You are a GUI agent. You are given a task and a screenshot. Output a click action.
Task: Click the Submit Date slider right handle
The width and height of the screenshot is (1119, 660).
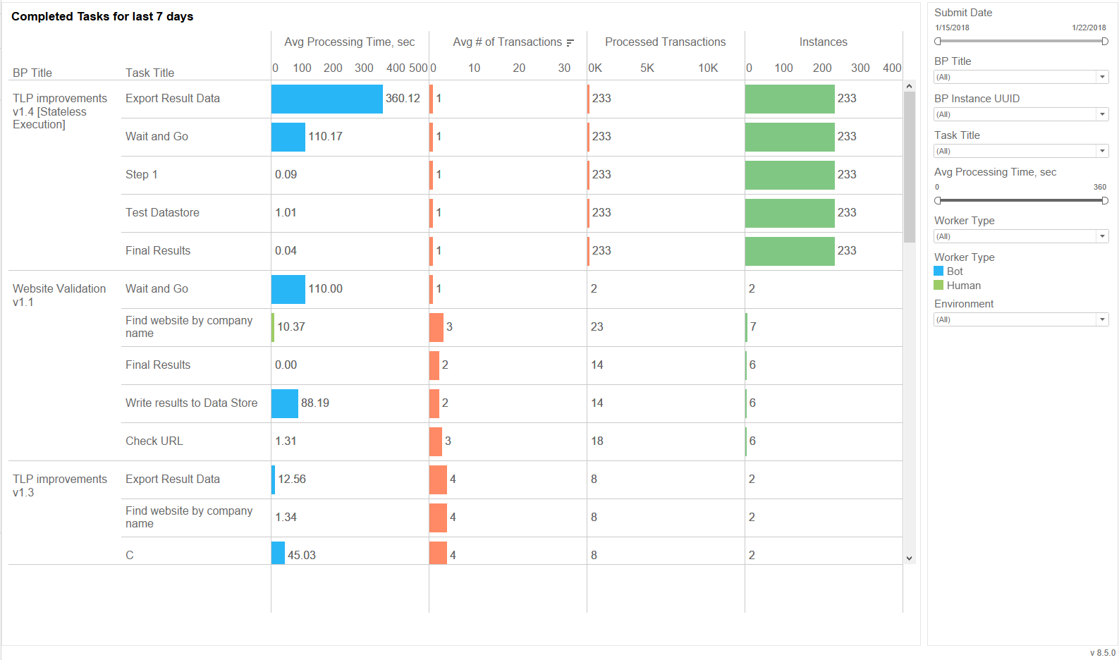tap(1105, 41)
